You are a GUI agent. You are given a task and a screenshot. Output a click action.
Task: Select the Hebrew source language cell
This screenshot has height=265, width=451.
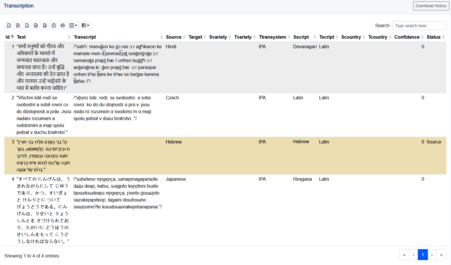174,142
